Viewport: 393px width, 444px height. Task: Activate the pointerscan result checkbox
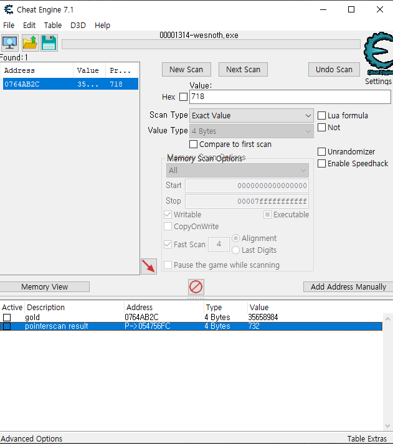coord(7,326)
